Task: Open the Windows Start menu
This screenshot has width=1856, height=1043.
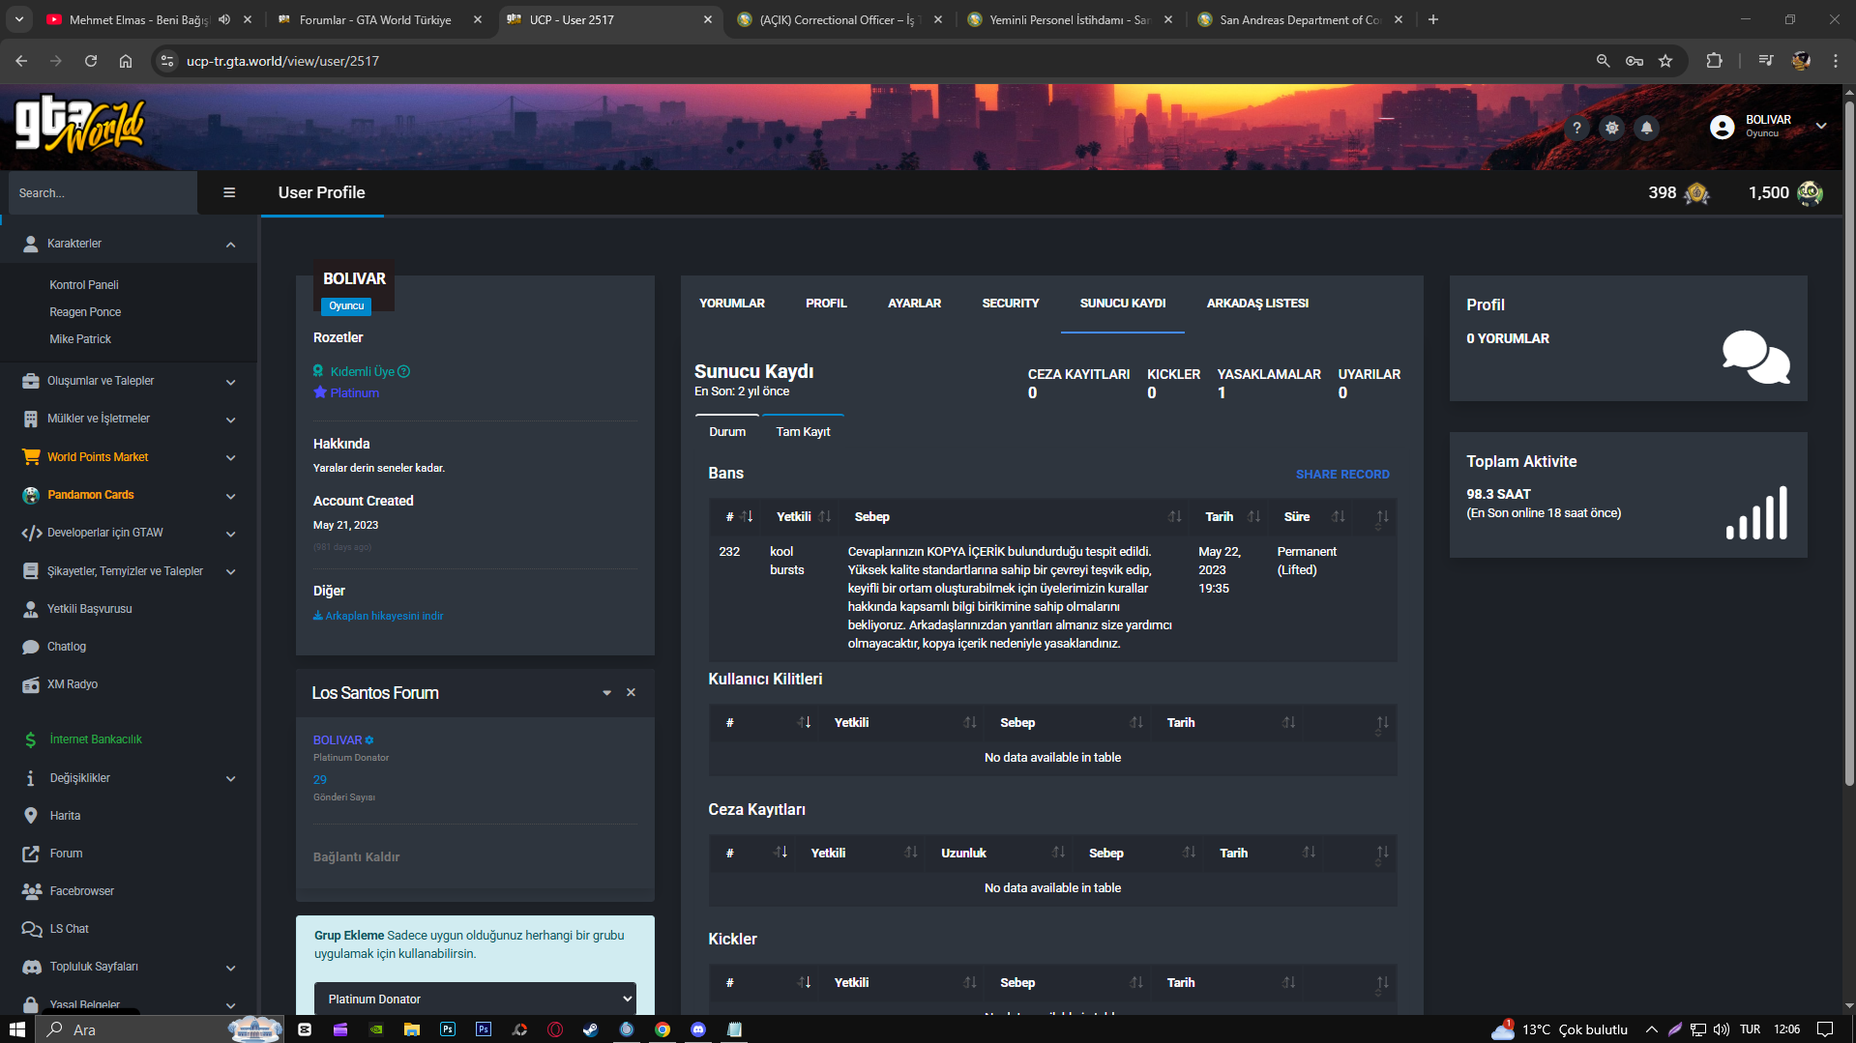Action: tap(16, 1029)
